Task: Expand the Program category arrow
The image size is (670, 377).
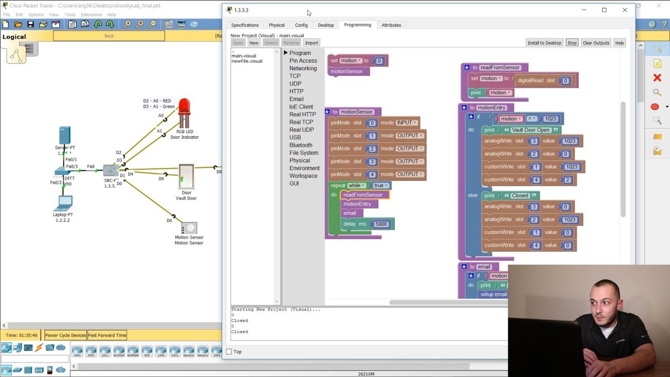Action: pyautogui.click(x=286, y=53)
